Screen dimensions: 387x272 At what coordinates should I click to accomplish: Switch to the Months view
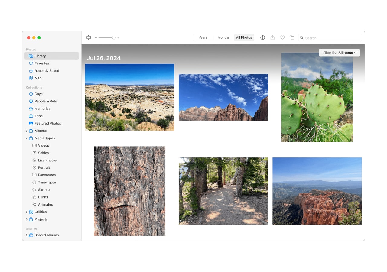click(223, 37)
